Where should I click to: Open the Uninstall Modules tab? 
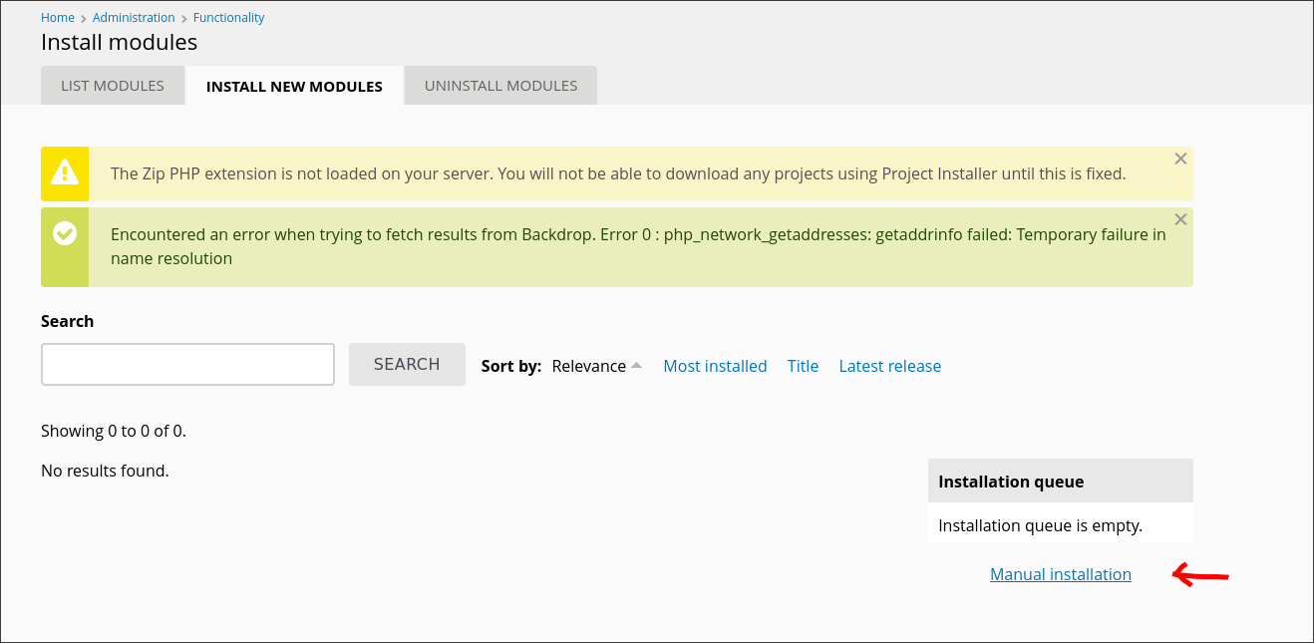point(500,86)
